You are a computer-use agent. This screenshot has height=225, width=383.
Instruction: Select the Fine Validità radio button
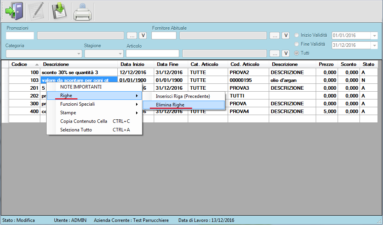297,44
